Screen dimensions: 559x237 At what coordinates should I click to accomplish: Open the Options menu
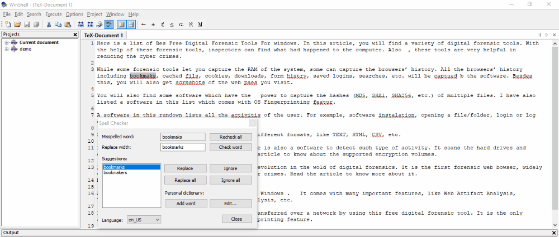(x=74, y=14)
